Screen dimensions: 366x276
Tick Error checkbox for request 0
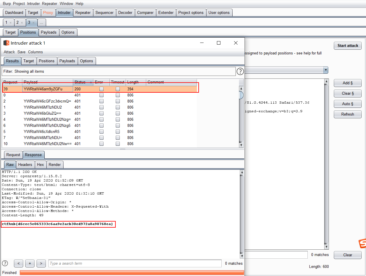[102, 95]
